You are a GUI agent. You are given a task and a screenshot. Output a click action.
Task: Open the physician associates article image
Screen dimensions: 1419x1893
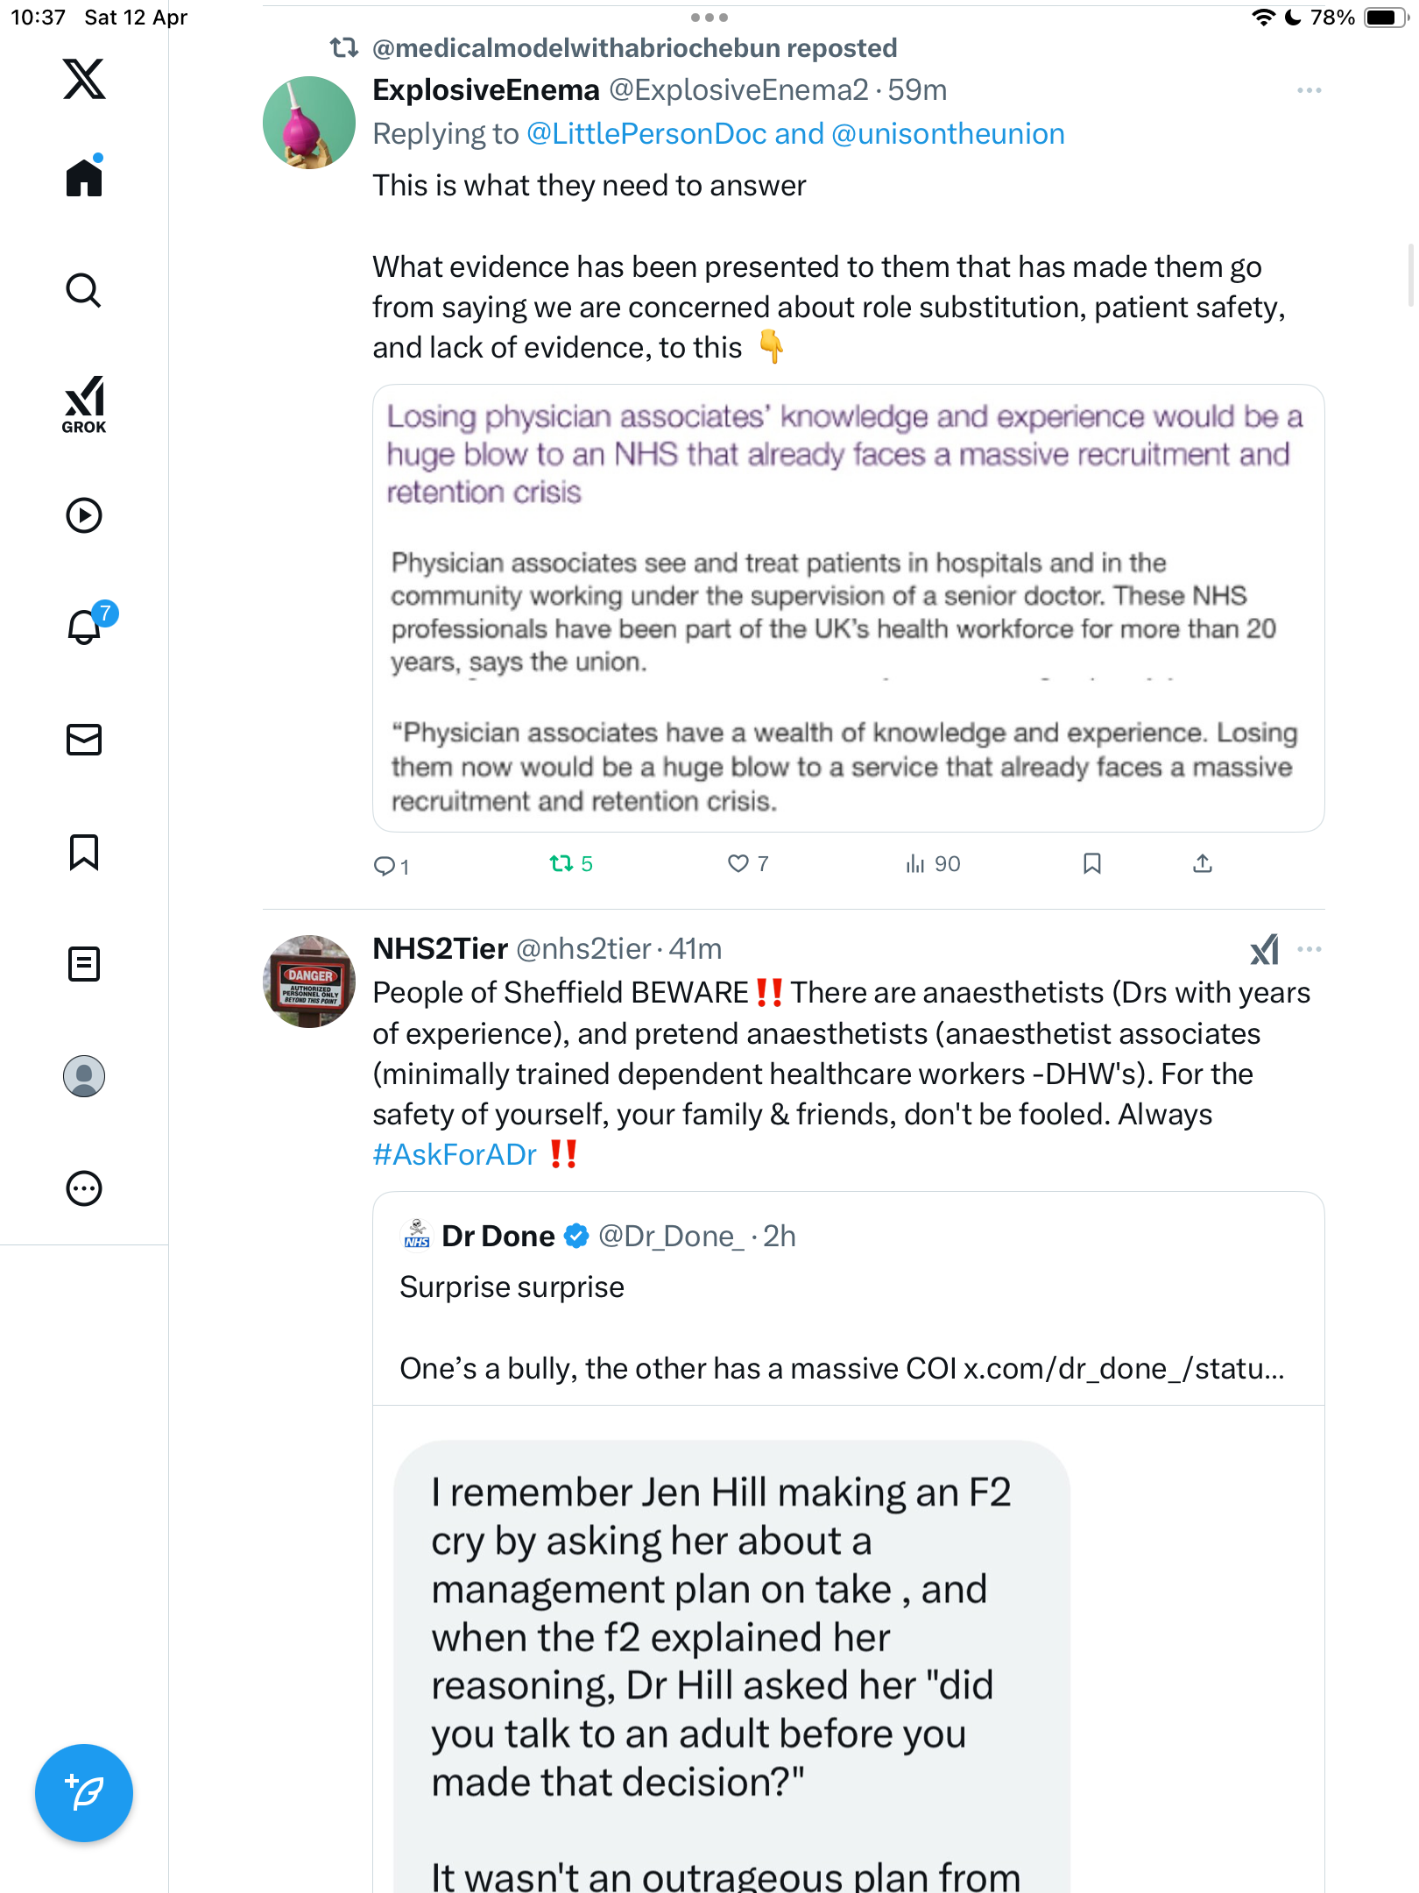(x=848, y=608)
